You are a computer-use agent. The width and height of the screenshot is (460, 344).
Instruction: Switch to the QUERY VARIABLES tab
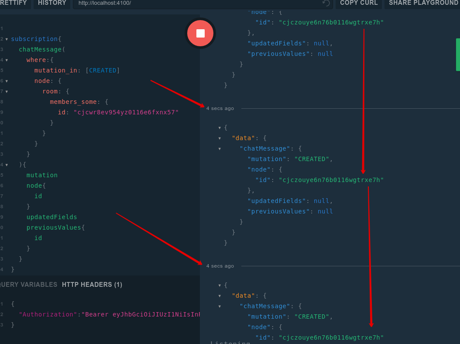tap(27, 284)
